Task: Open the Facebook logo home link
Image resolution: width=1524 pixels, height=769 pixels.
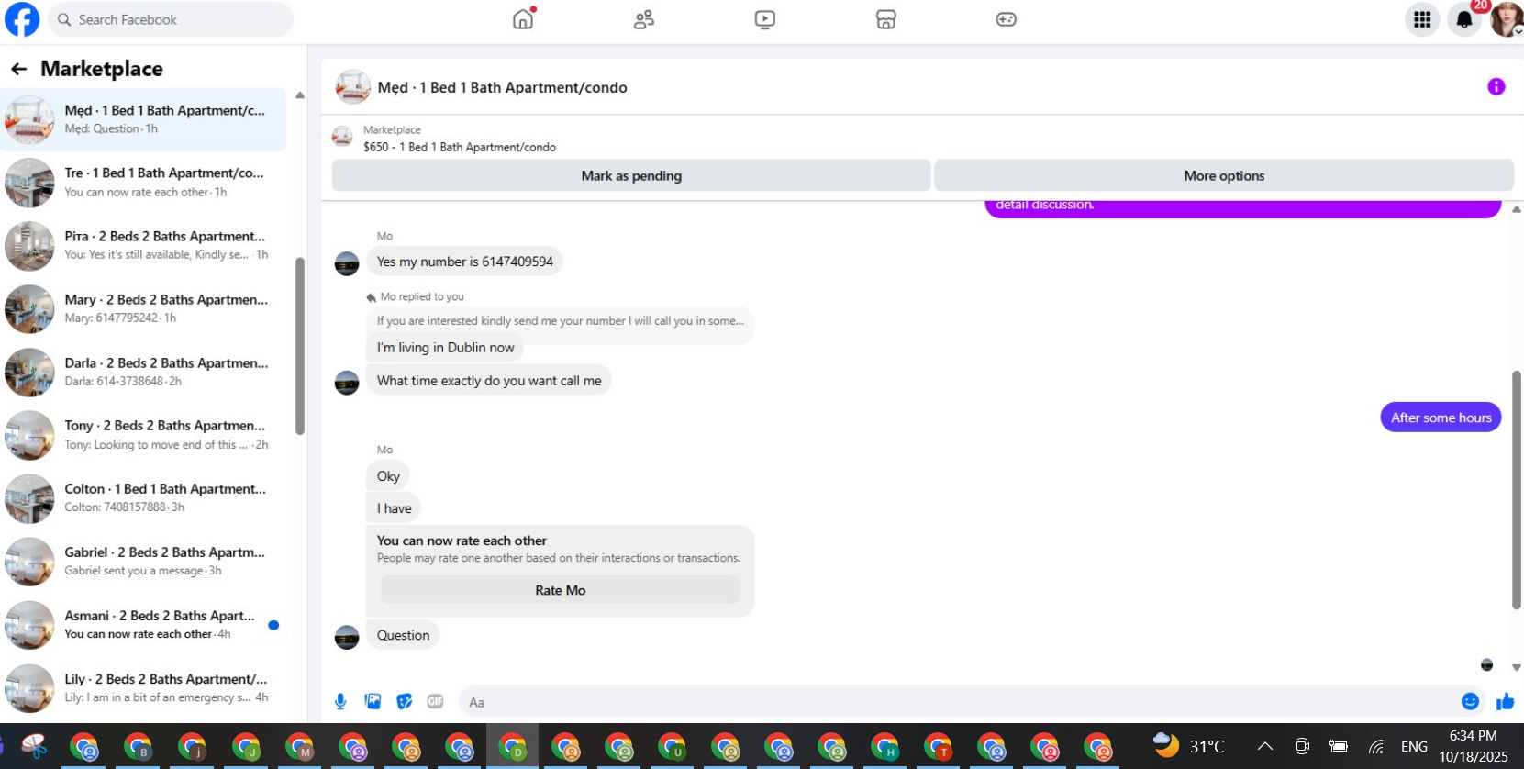Action: pos(22,19)
